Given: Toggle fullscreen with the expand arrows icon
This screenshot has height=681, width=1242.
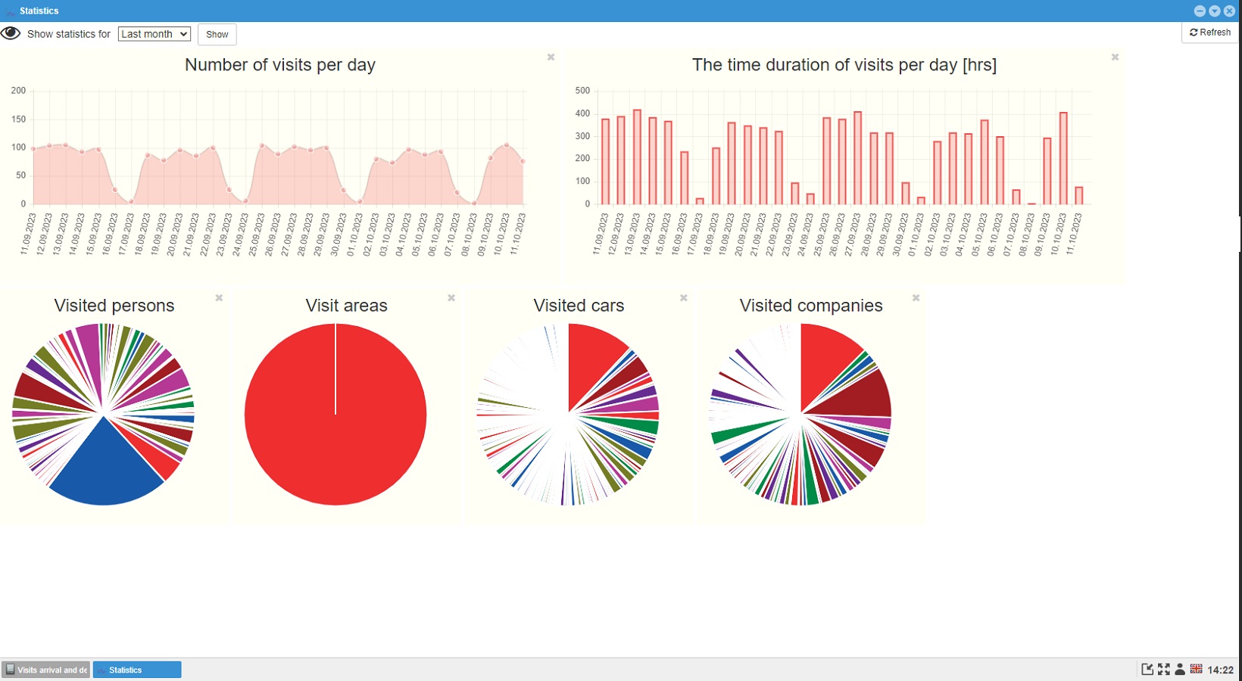Looking at the screenshot, I should (x=1164, y=670).
